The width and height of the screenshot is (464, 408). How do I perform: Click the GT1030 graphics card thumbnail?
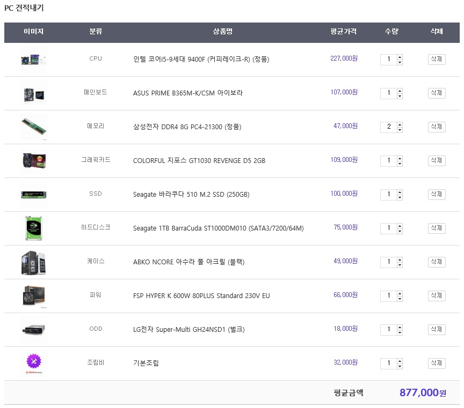coord(34,161)
